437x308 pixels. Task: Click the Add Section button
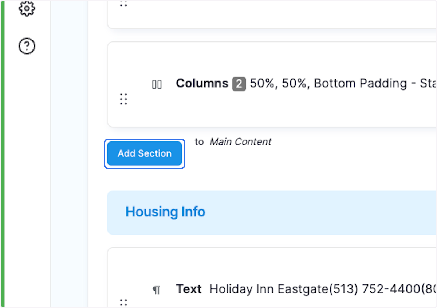(144, 153)
